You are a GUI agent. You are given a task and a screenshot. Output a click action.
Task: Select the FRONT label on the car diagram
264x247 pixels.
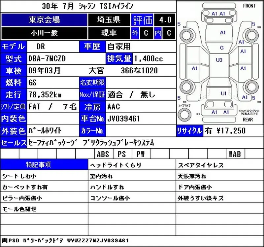(249, 6)
